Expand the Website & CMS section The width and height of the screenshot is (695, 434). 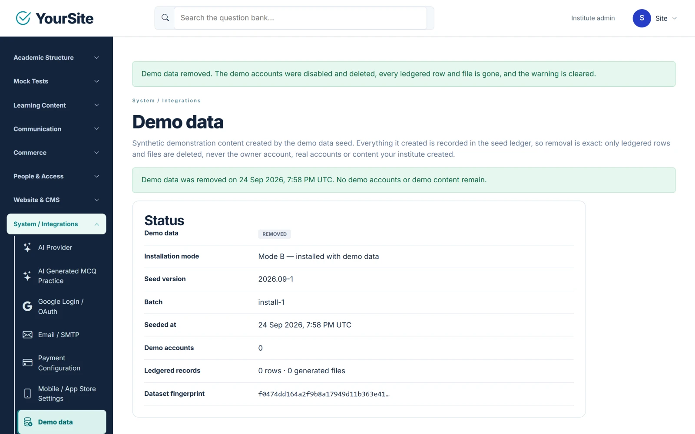pos(56,200)
